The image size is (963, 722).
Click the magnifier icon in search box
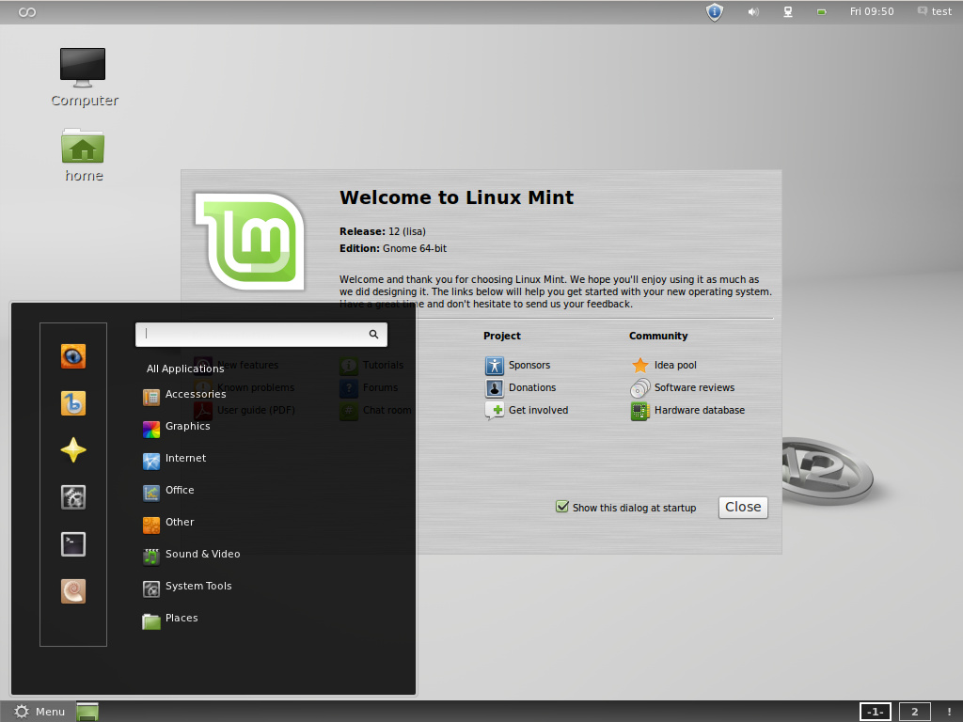click(373, 334)
